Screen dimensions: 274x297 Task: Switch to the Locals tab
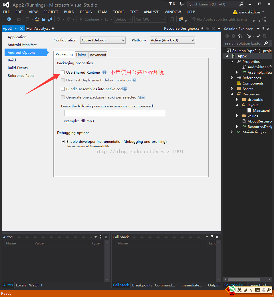click(x=21, y=285)
